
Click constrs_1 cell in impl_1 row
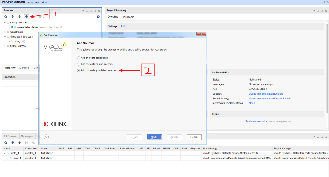30,158
